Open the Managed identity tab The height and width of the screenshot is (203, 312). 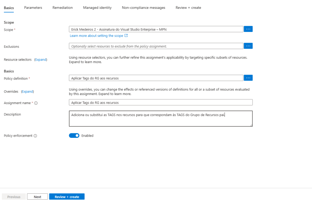(97, 8)
